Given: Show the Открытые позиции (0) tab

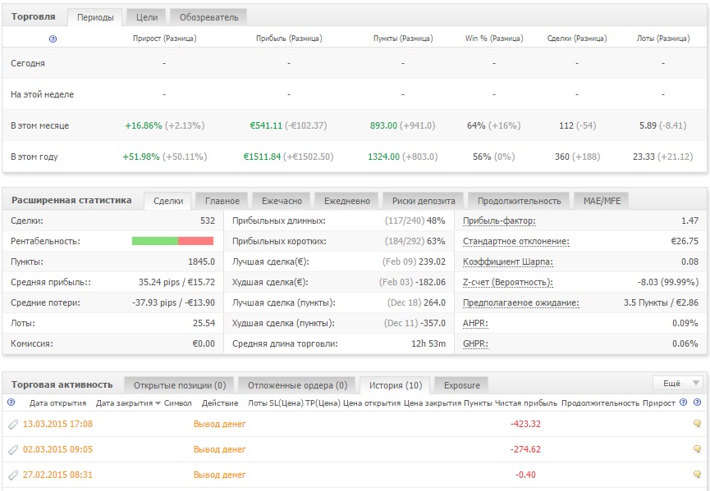Looking at the screenshot, I should [x=179, y=385].
